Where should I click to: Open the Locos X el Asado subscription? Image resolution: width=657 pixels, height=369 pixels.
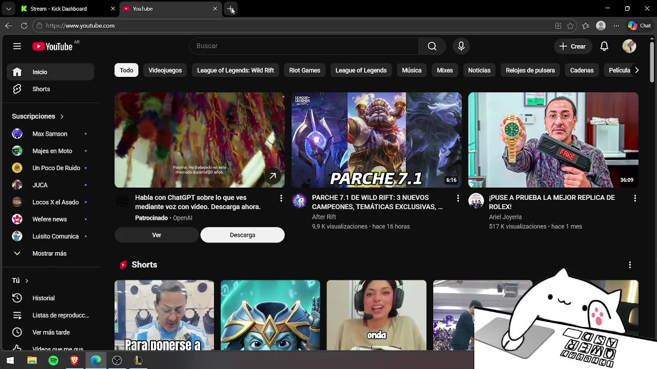(50, 202)
